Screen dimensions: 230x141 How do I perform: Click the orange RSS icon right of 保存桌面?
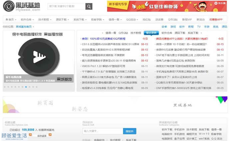coord(50,135)
